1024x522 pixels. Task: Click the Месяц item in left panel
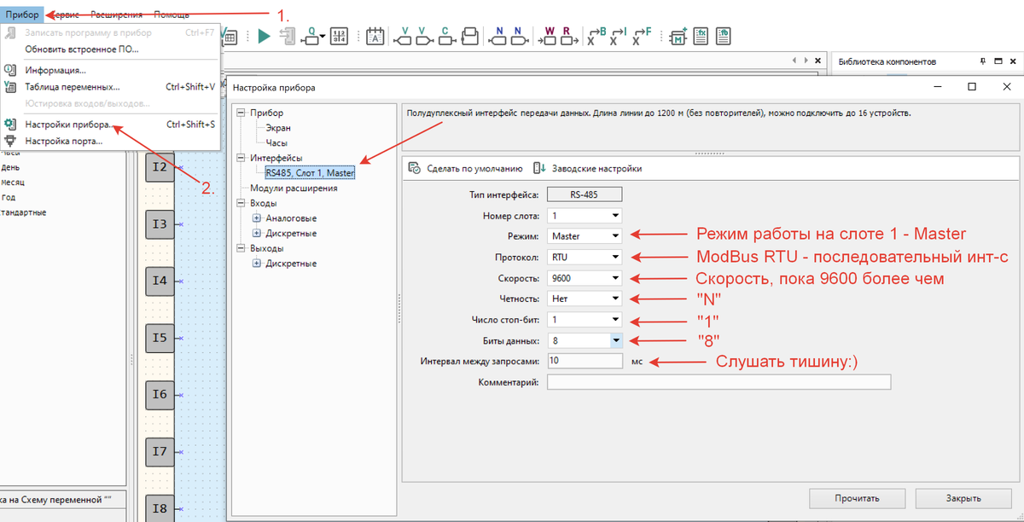click(13, 183)
